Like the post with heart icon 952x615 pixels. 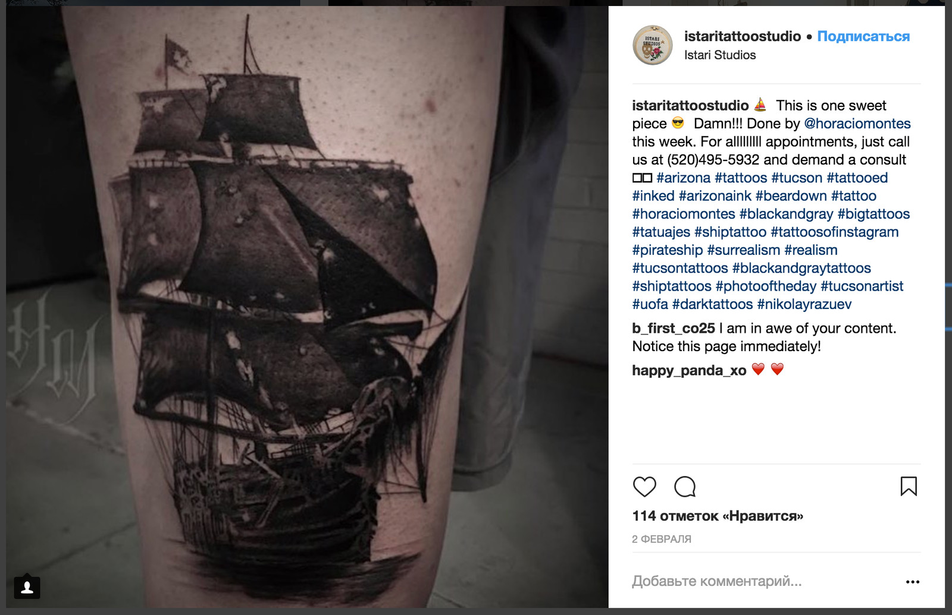pyautogui.click(x=644, y=487)
